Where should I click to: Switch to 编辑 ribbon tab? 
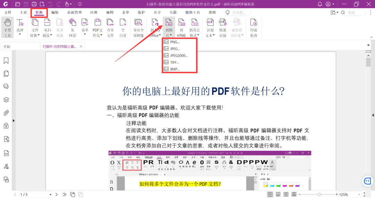55,12
